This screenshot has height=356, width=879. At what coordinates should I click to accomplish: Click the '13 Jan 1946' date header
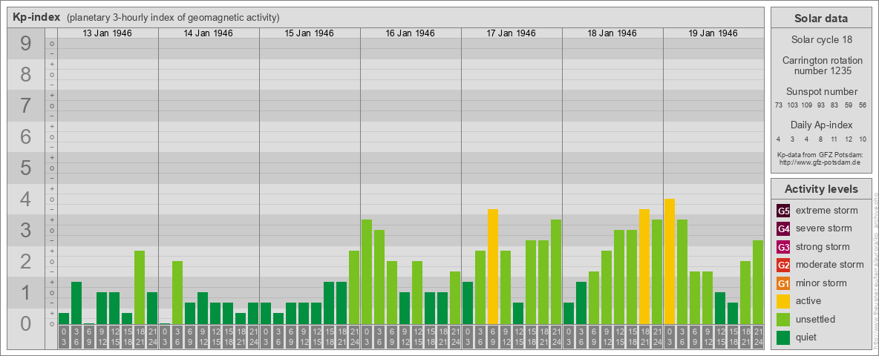(107, 33)
